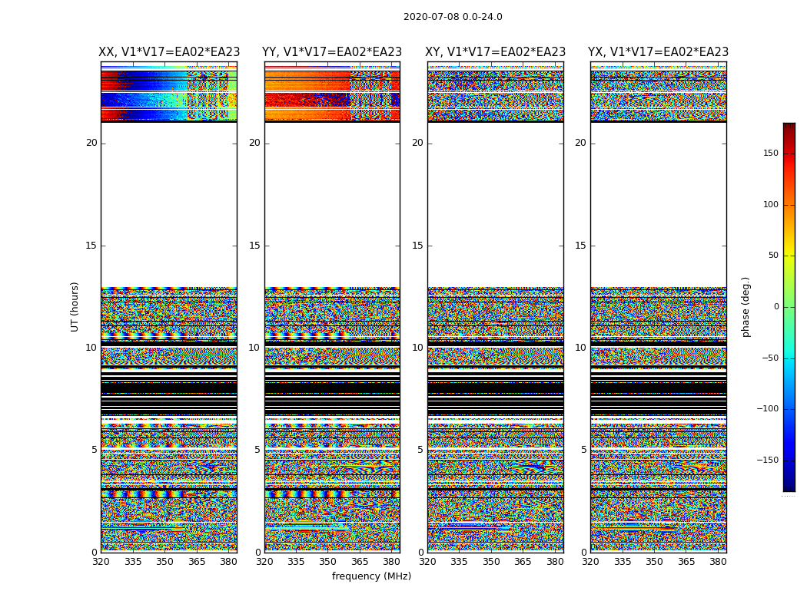Click the "10" hour tick of the YY panel
The image size is (807, 614).
(254, 348)
